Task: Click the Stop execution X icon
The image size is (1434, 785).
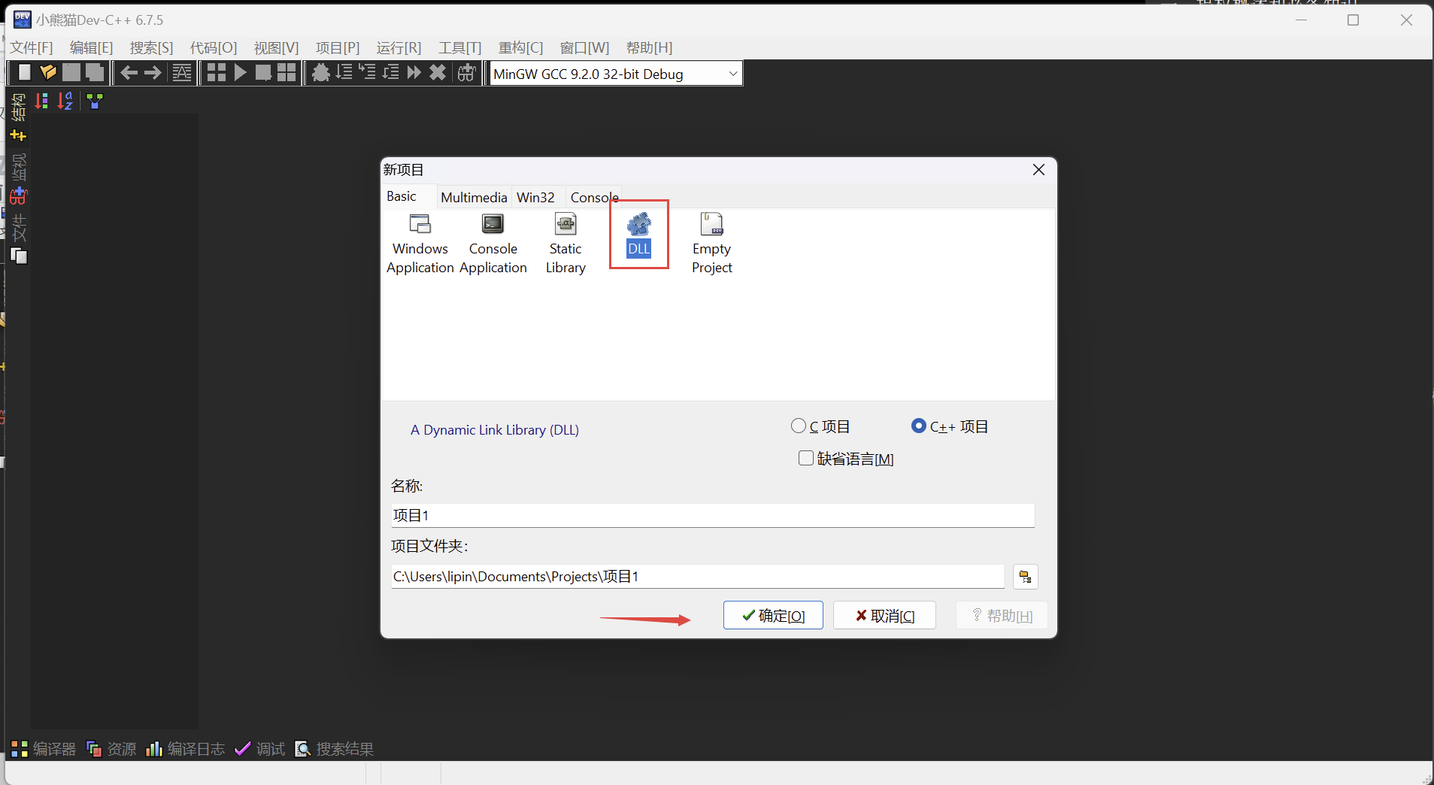Action: (438, 73)
